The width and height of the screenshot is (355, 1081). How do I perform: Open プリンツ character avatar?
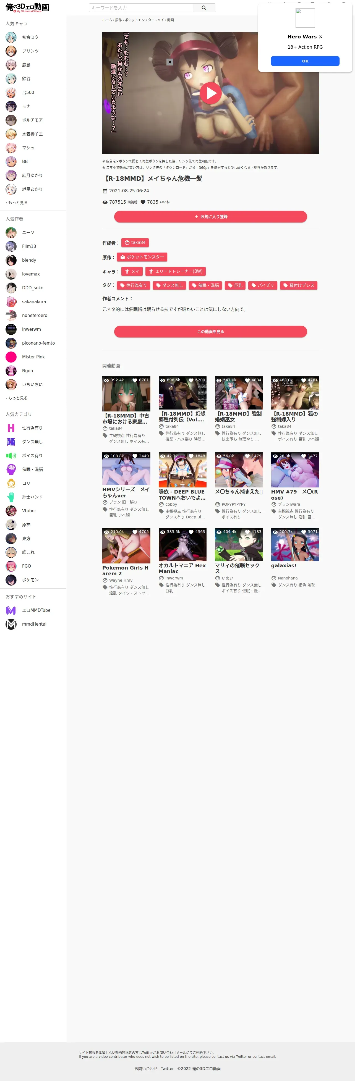tap(11, 51)
